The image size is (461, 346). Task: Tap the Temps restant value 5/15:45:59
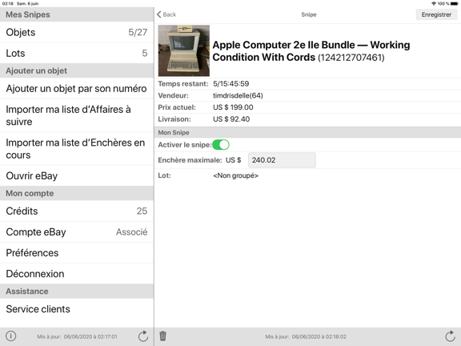(x=231, y=84)
